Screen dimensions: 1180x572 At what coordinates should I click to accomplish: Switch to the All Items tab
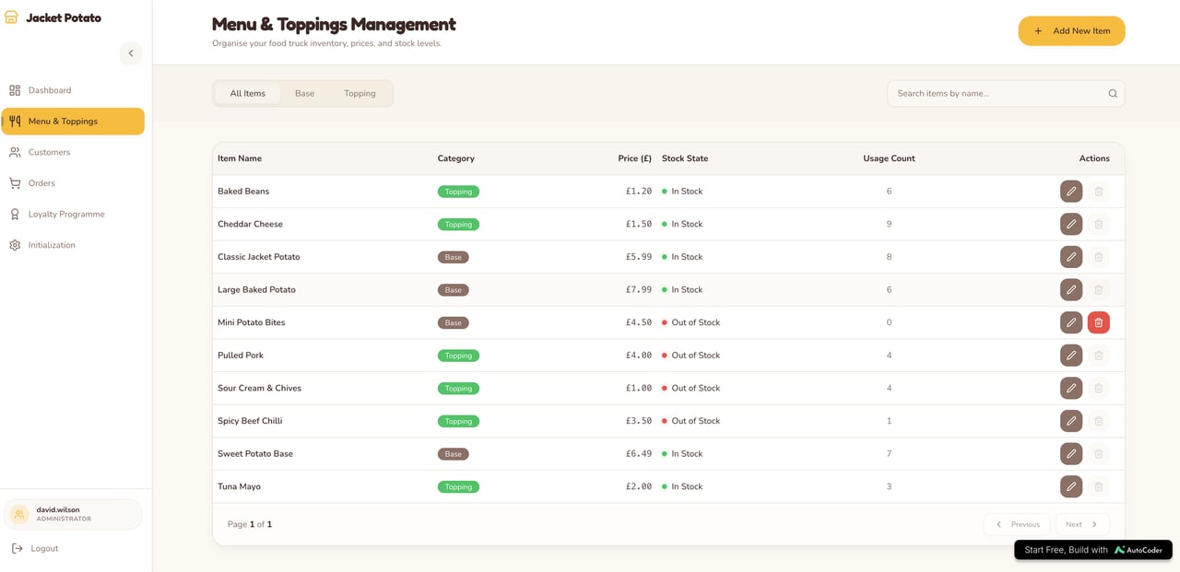pyautogui.click(x=247, y=93)
